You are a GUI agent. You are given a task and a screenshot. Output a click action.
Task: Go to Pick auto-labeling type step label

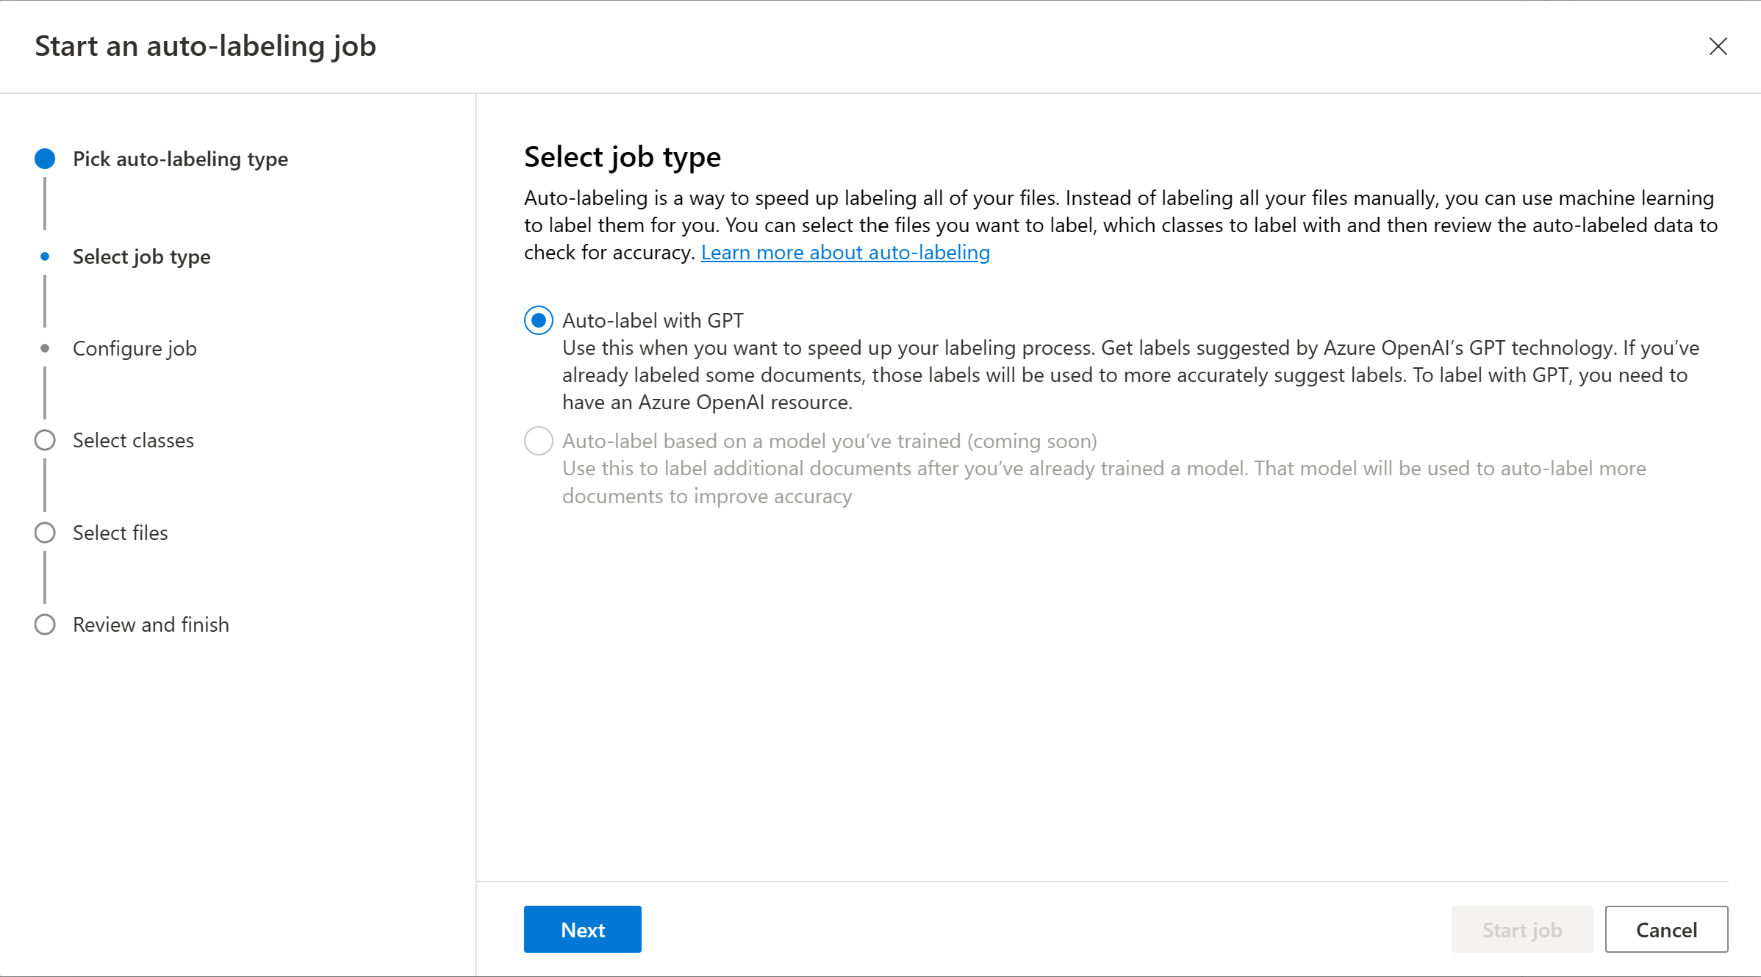(x=180, y=159)
